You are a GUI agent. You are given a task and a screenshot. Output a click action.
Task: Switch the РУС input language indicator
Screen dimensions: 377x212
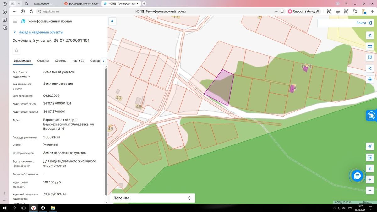coord(350,208)
